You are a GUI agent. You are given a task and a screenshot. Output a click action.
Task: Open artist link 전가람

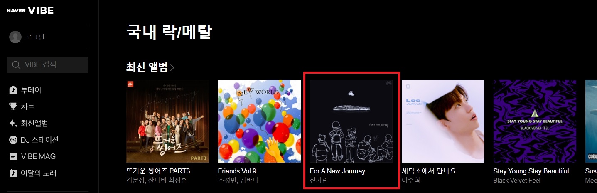coord(319,180)
